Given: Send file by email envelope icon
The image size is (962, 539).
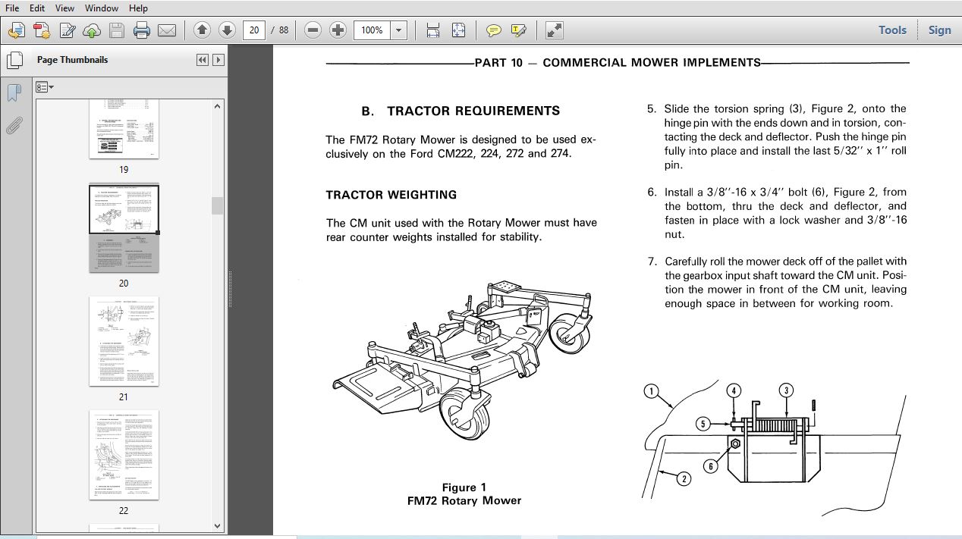Looking at the screenshot, I should coord(167,30).
